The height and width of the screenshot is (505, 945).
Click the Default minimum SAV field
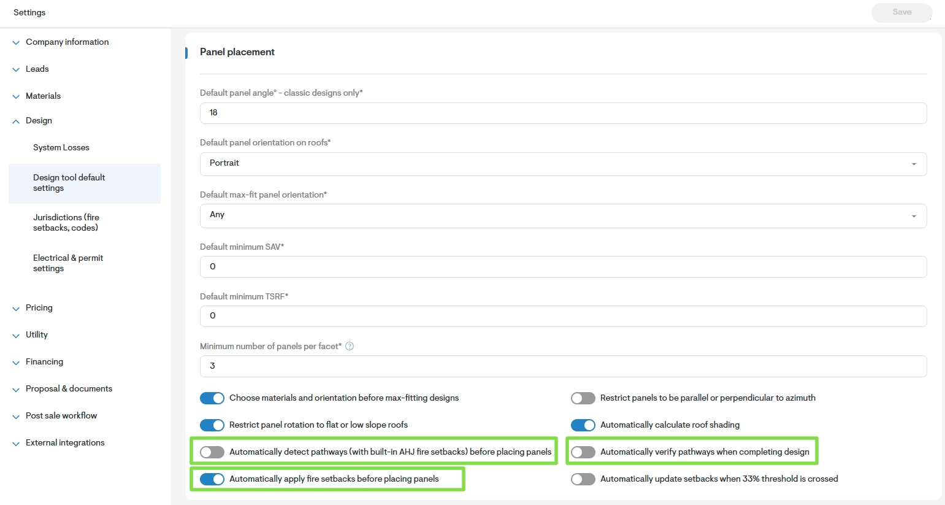pos(563,267)
